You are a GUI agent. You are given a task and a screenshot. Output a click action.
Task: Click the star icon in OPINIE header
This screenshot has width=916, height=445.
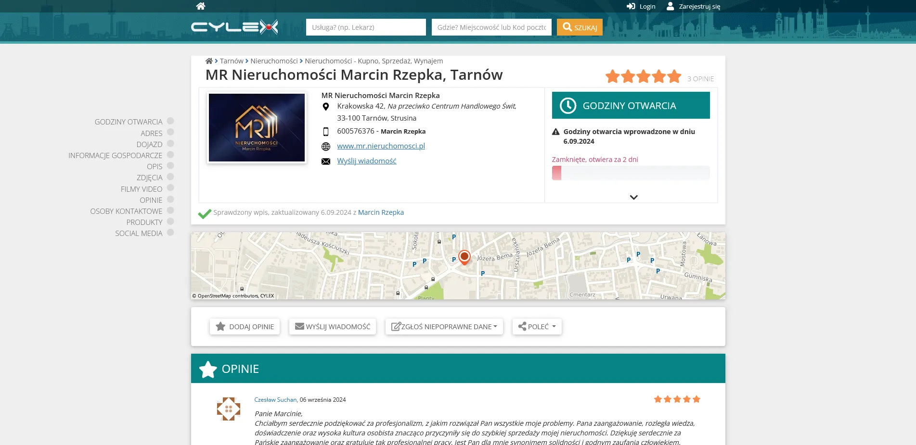coord(208,369)
